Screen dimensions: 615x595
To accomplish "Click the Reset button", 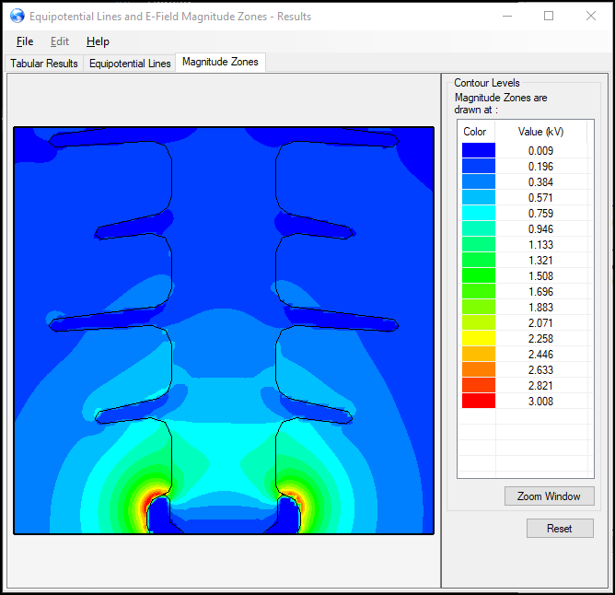I will [560, 529].
